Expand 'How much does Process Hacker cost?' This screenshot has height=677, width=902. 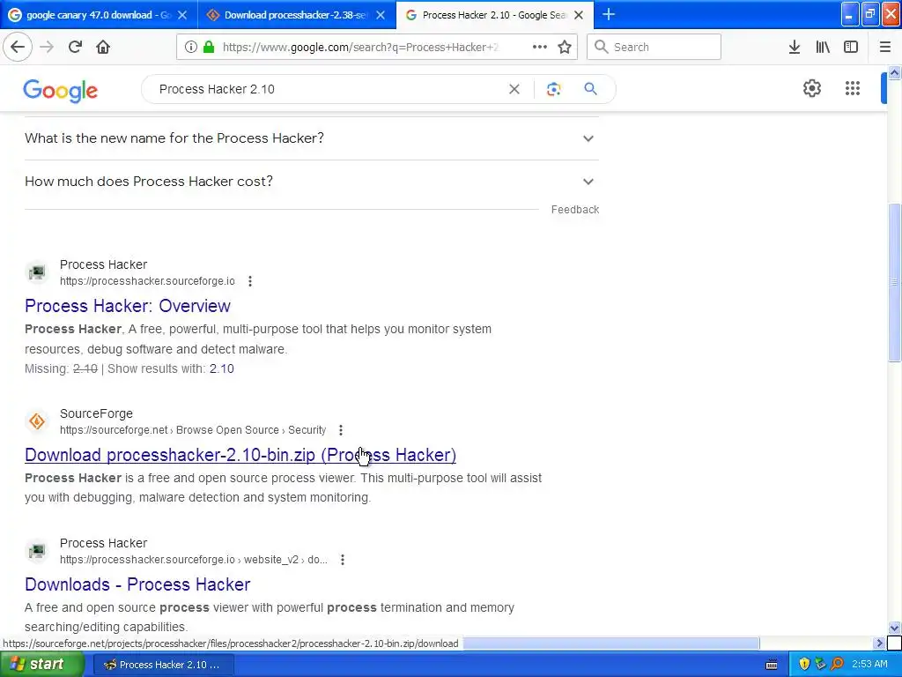pyautogui.click(x=311, y=182)
